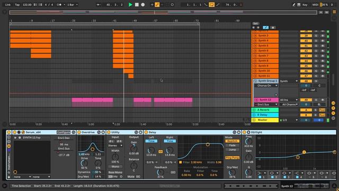Click the IO section show/hide icon

(x=333, y=103)
